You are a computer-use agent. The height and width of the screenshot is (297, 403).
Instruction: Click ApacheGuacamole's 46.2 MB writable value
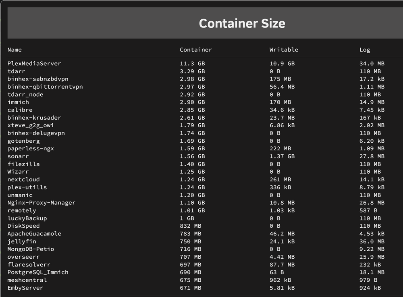click(282, 234)
